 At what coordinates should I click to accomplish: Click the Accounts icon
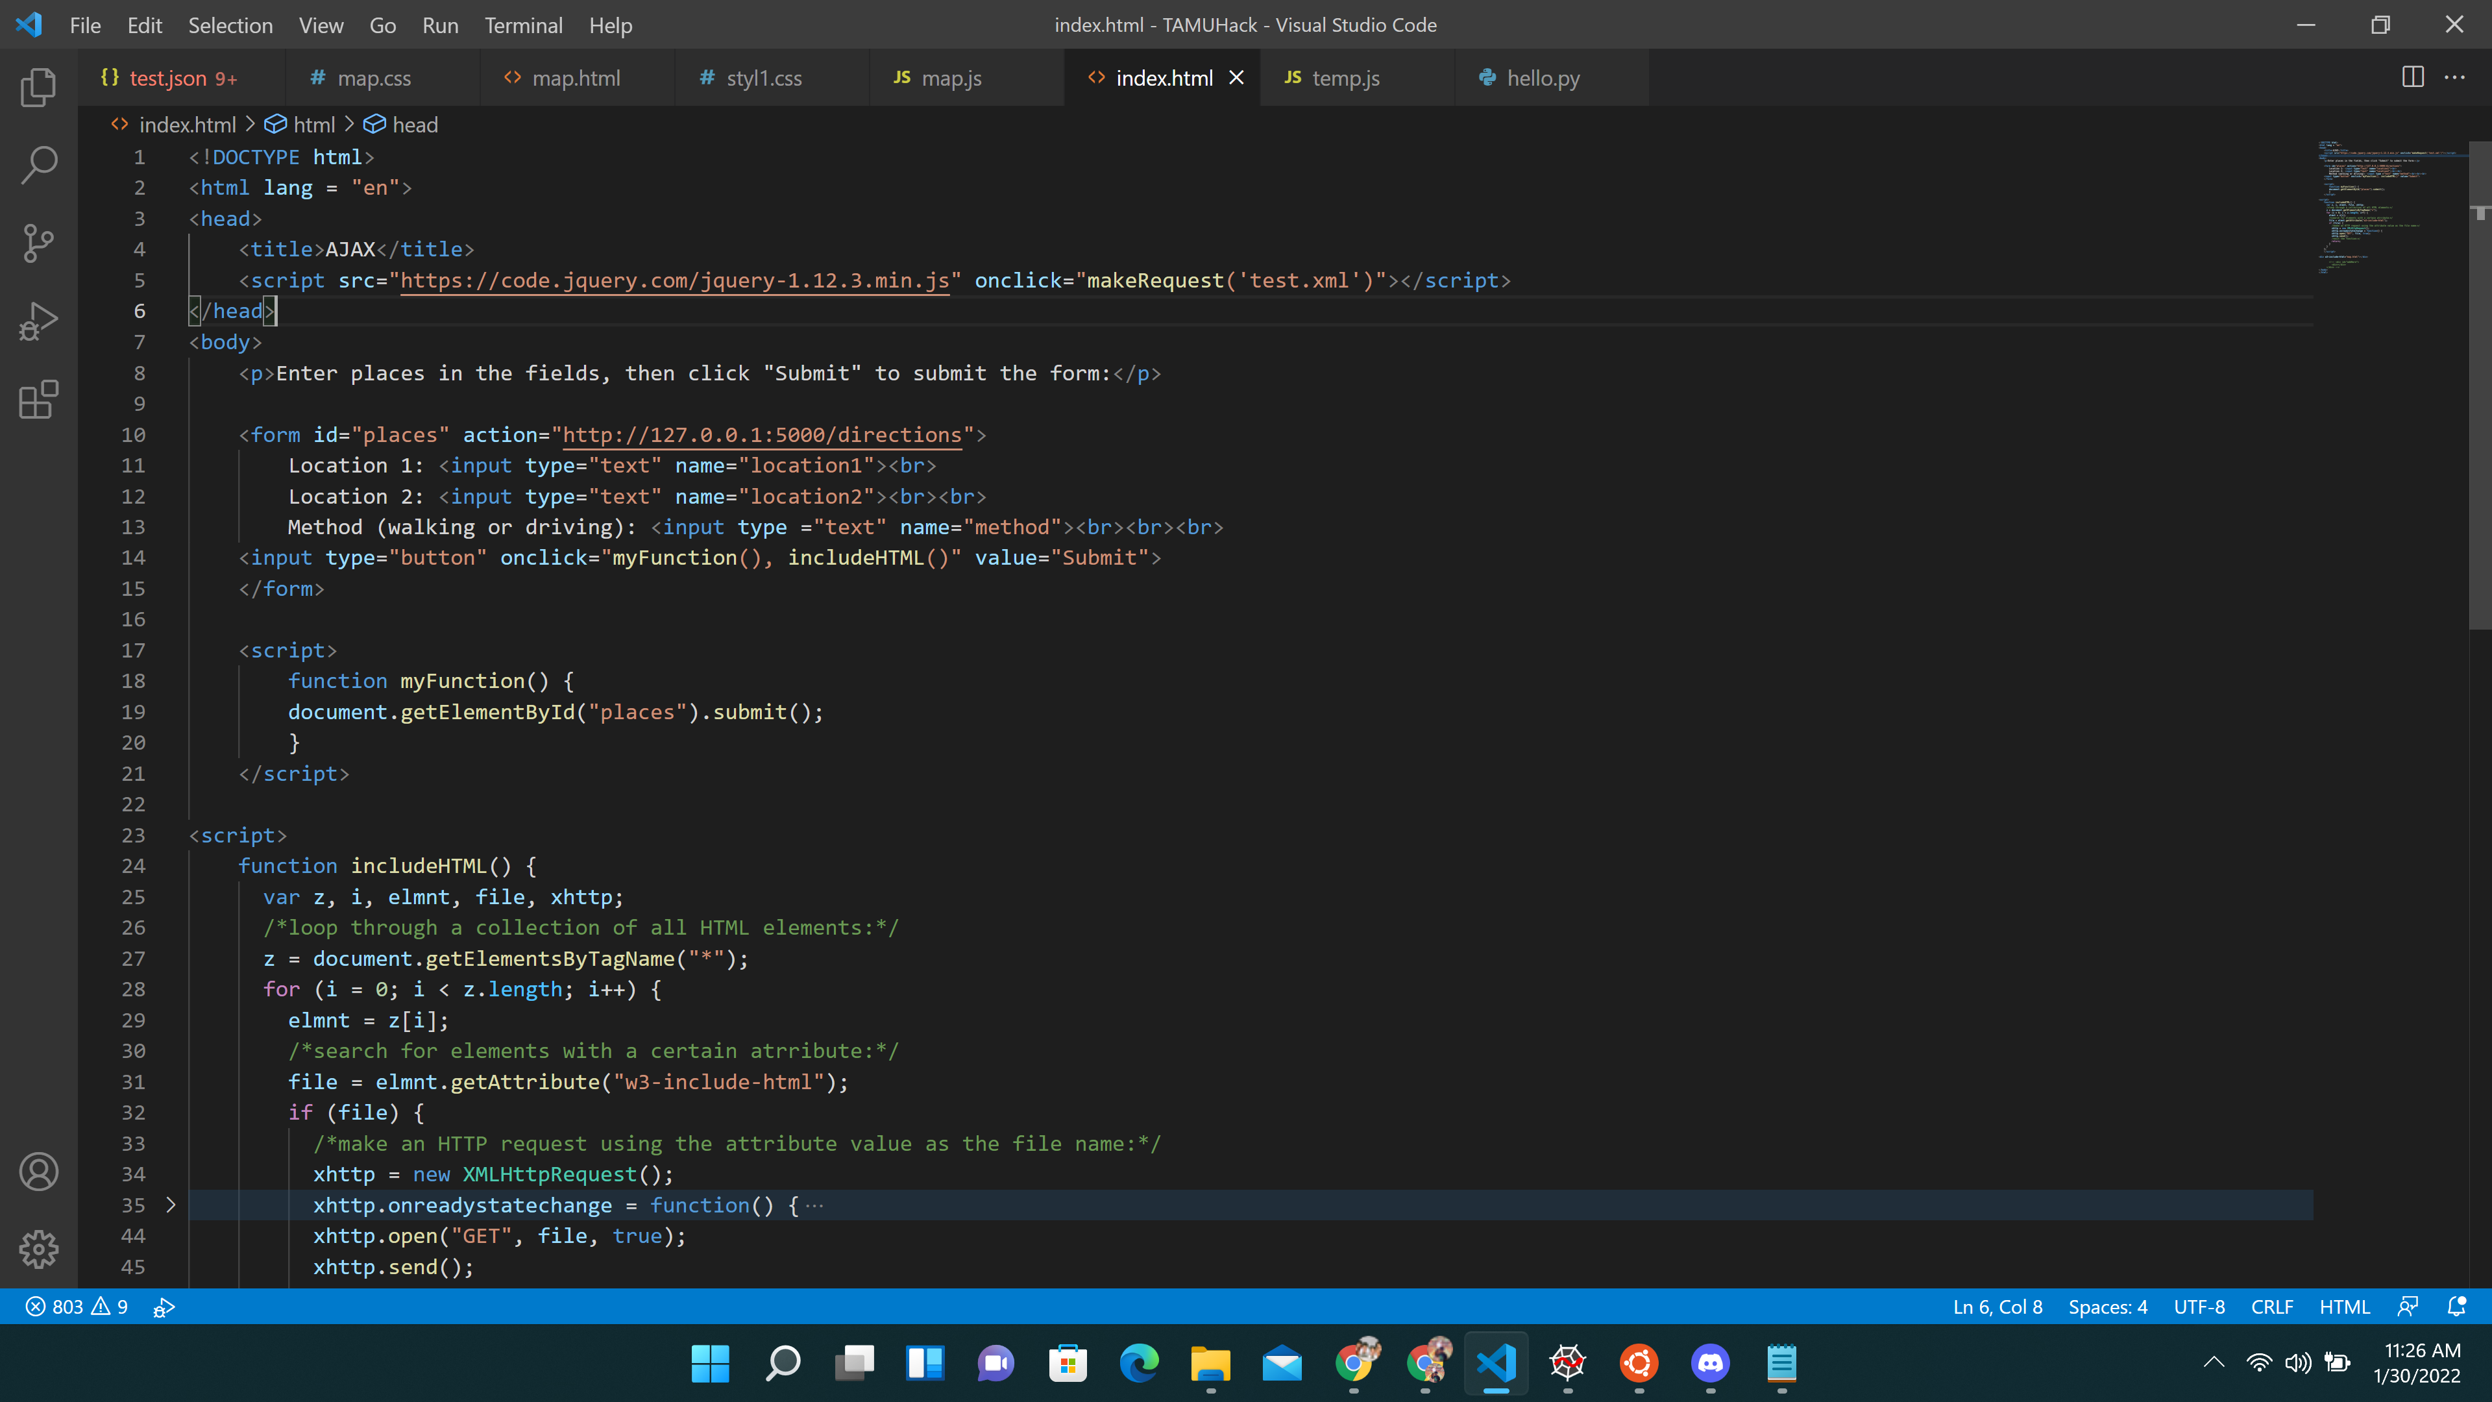pyautogui.click(x=39, y=1172)
